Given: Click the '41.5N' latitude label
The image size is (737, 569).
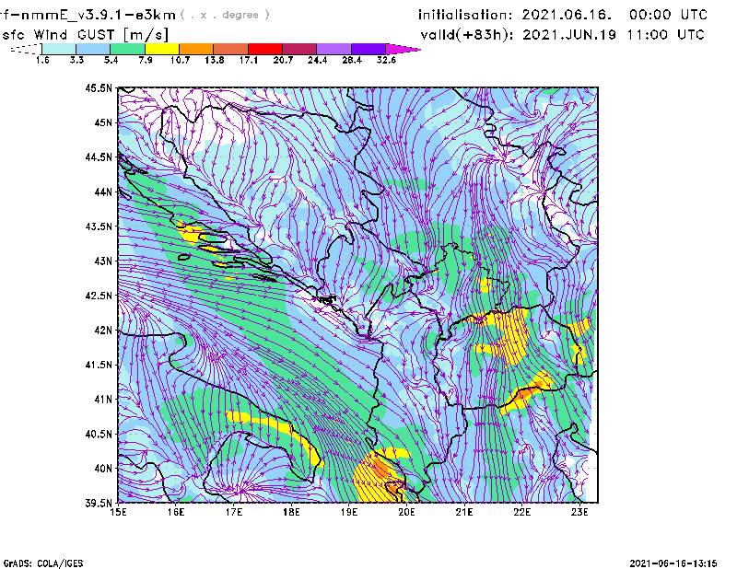Looking at the screenshot, I should [x=99, y=365].
